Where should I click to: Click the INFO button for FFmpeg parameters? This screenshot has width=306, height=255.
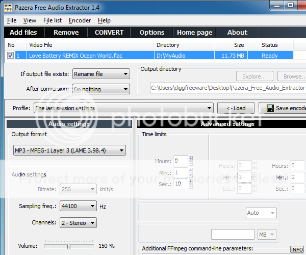coord(297,249)
